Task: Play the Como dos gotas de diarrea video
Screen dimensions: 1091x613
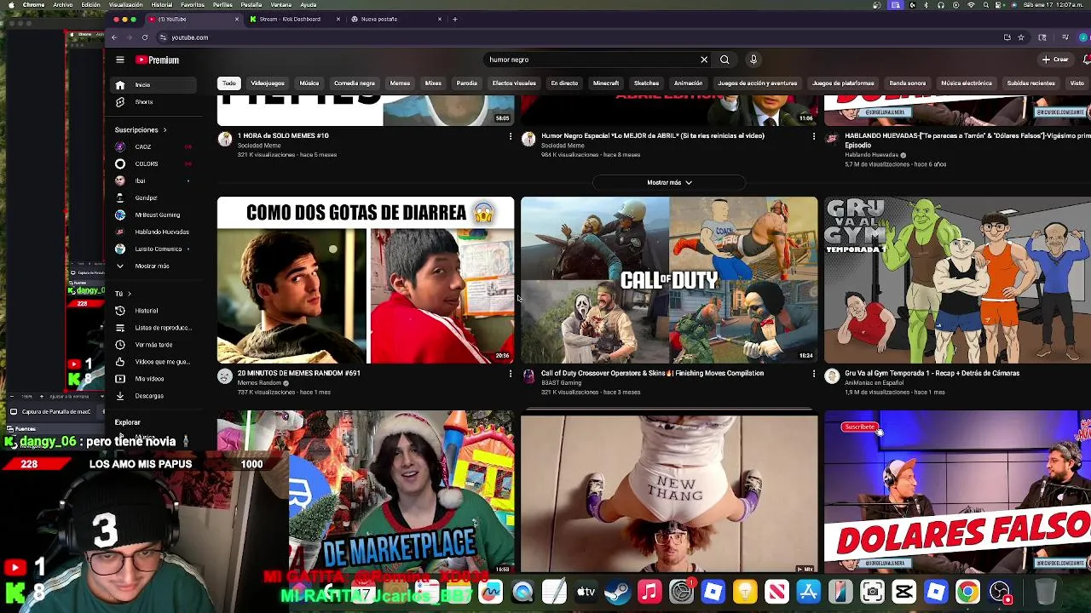Action: pos(366,280)
